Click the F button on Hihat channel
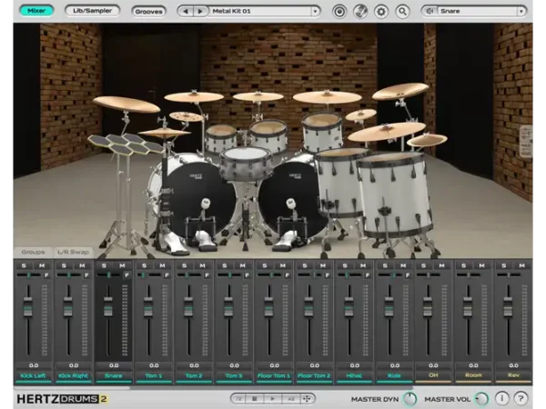 pos(368,275)
